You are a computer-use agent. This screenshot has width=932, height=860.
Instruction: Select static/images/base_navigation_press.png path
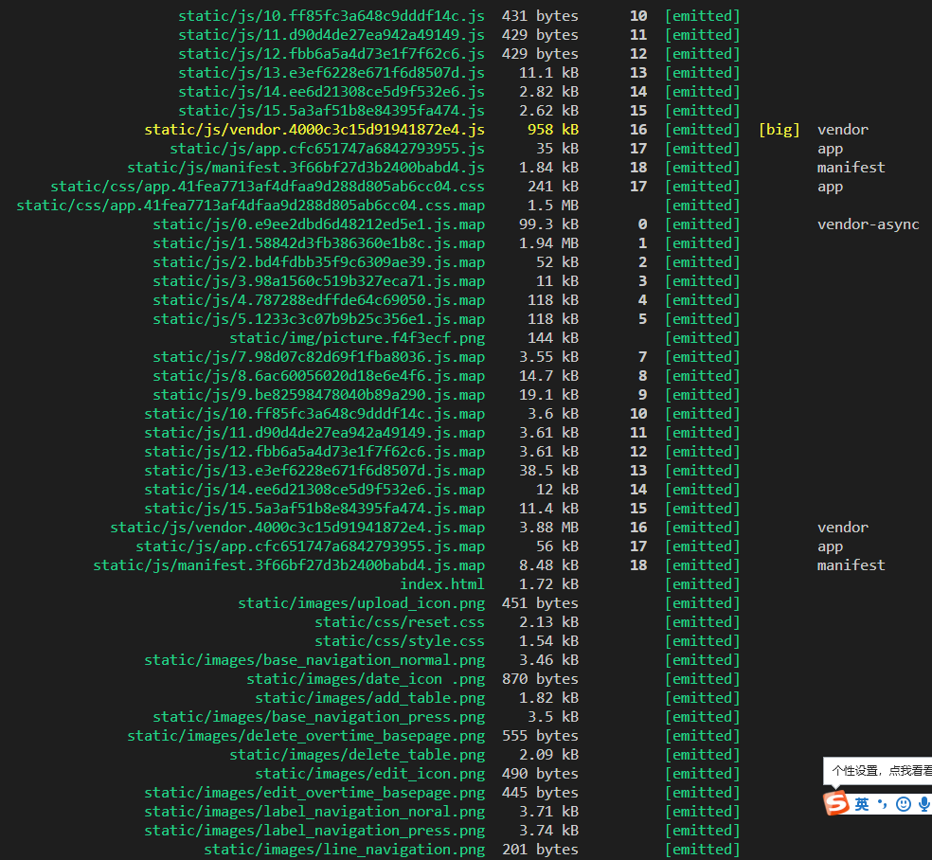click(x=318, y=717)
